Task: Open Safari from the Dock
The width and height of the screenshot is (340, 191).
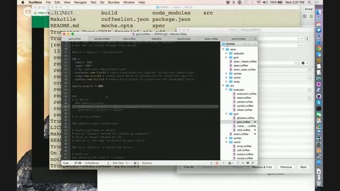Action: point(319,42)
